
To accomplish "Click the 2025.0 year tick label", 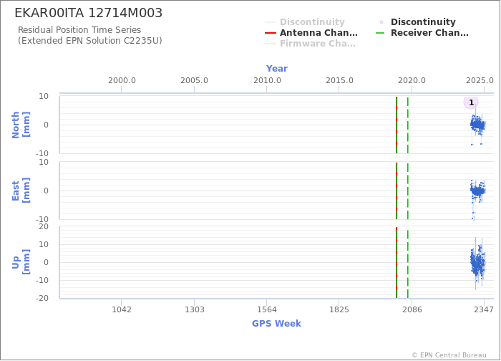I will click(x=480, y=80).
